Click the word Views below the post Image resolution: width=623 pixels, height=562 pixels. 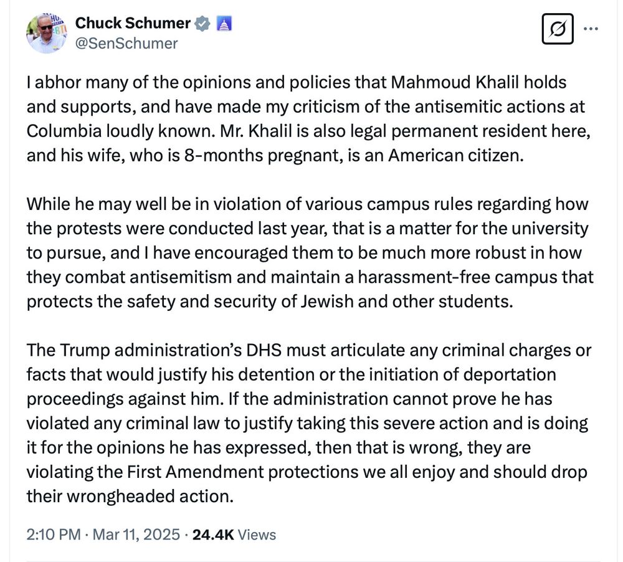tap(257, 535)
